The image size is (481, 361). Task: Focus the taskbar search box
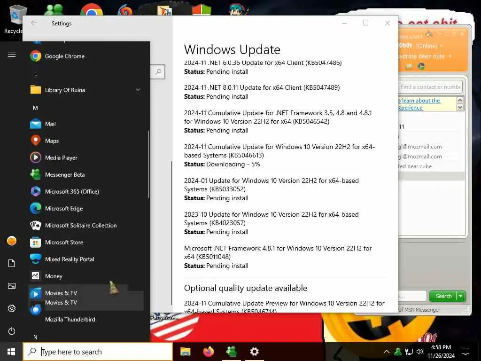pyautogui.click(x=98, y=352)
